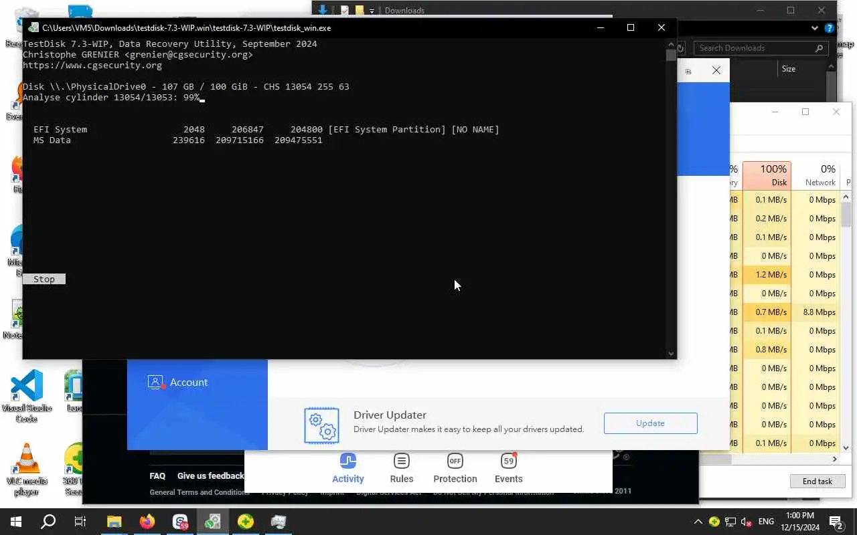Click the EFI System partition row

click(x=266, y=129)
